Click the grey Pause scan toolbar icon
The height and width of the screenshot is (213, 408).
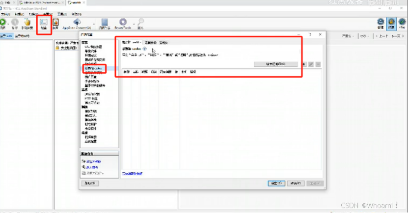pos(15,23)
